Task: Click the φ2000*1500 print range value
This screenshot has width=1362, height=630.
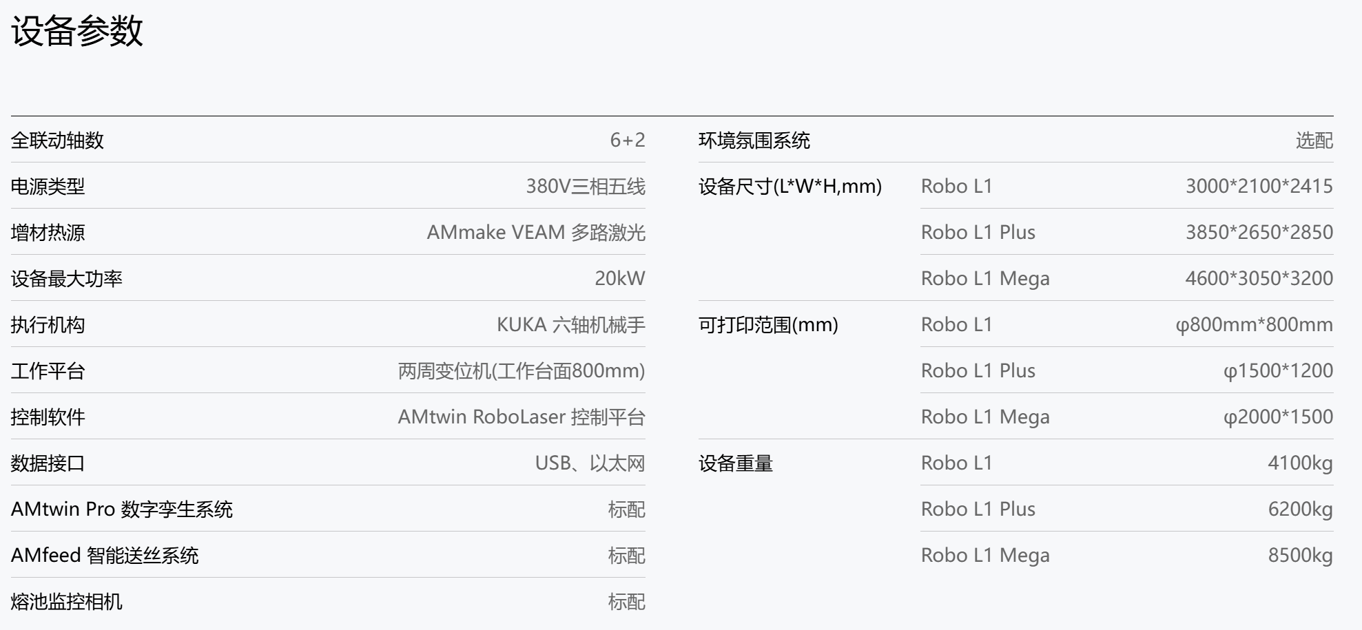Action: pos(1278,417)
